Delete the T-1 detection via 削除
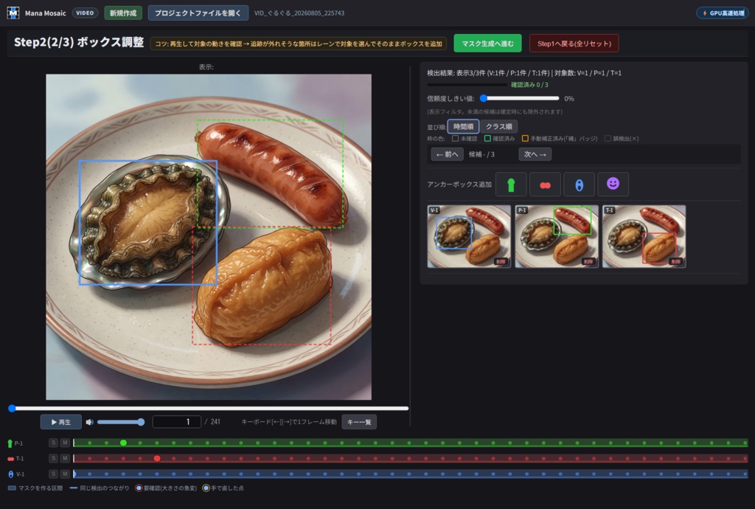 676,261
